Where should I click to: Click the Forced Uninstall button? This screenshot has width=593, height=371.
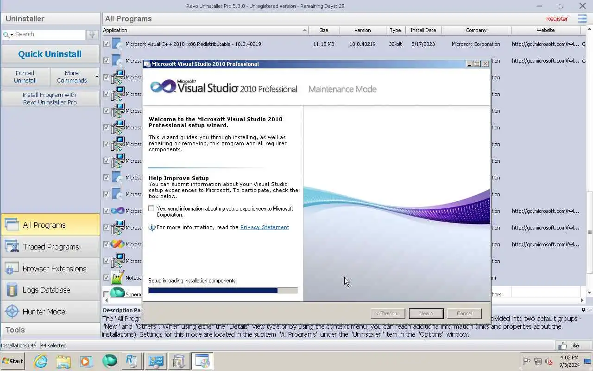pos(25,77)
